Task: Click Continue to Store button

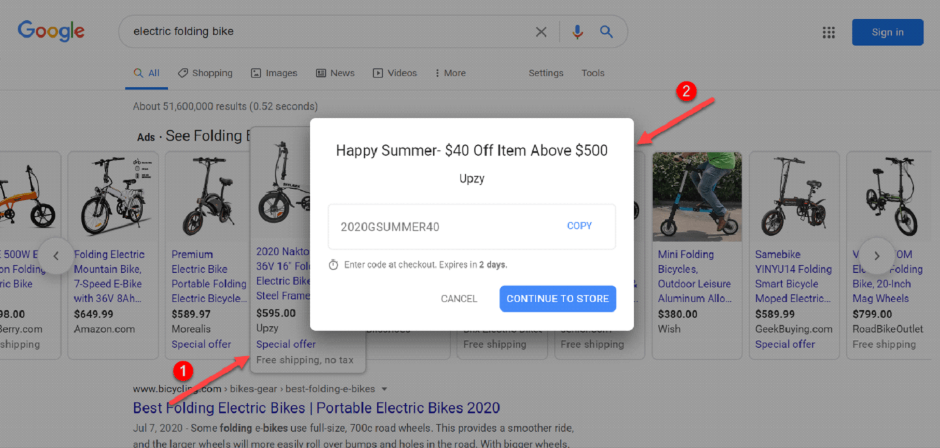Action: click(x=558, y=298)
